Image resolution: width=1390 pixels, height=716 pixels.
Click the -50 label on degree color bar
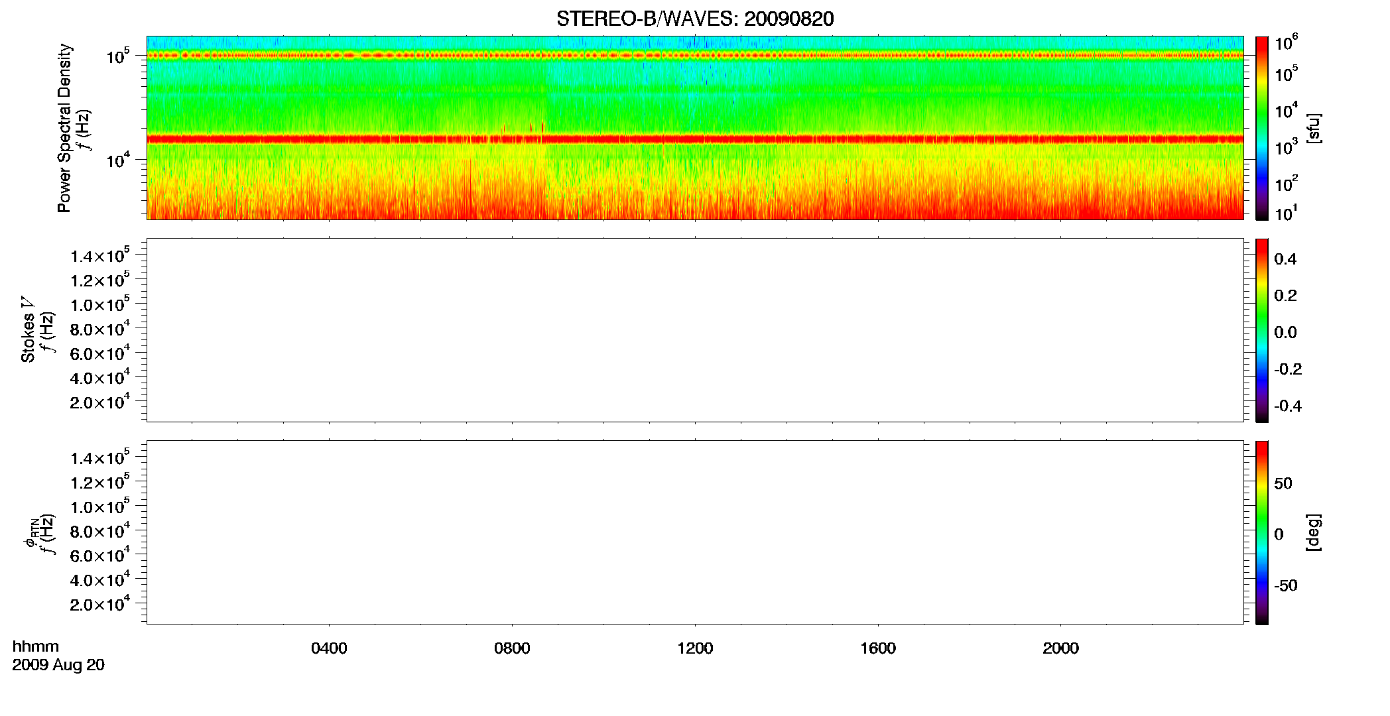pos(1286,586)
